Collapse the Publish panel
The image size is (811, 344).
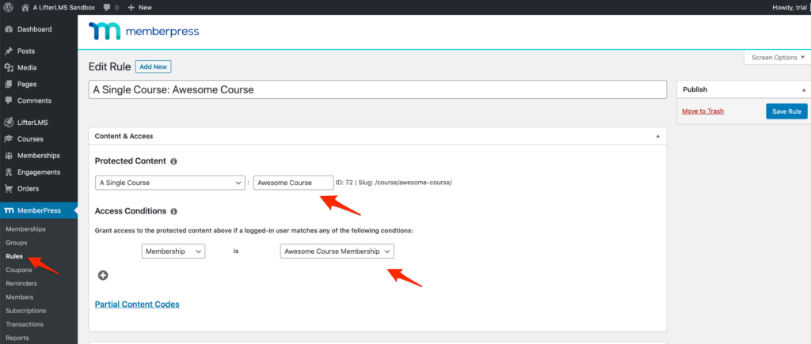click(803, 89)
